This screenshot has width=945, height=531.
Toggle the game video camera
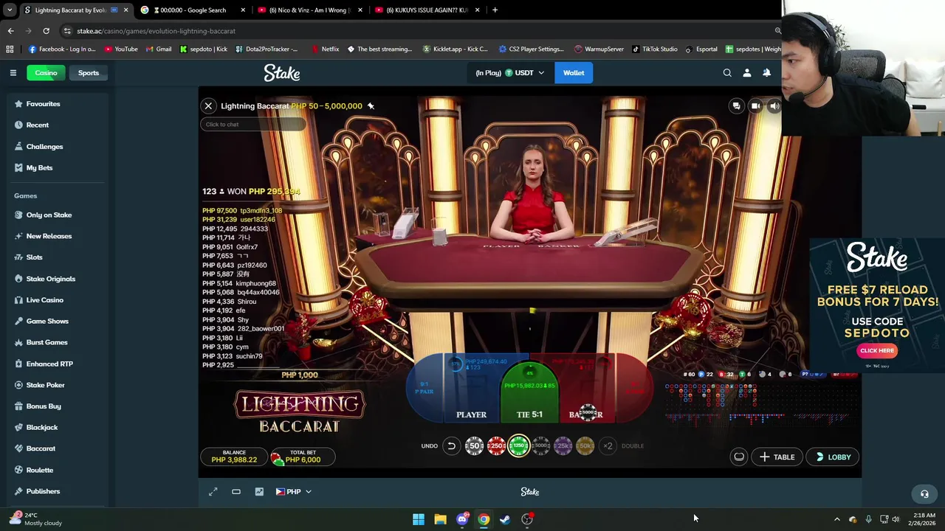755,106
